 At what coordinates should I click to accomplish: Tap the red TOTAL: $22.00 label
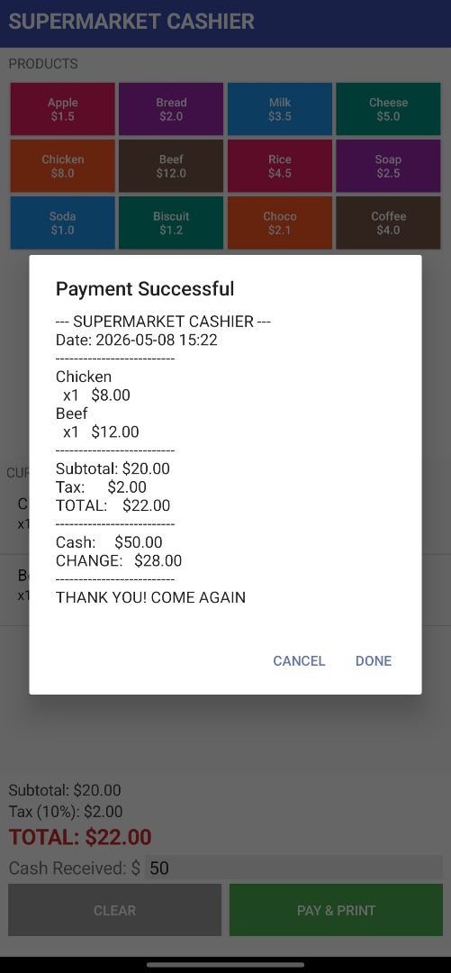(x=80, y=837)
